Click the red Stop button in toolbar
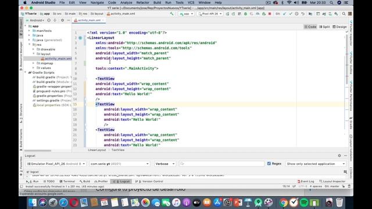Image resolution: width=372 pixels, height=209 pixels. point(270,14)
